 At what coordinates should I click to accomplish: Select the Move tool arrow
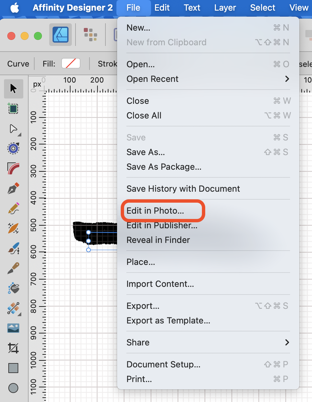pyautogui.click(x=13, y=89)
